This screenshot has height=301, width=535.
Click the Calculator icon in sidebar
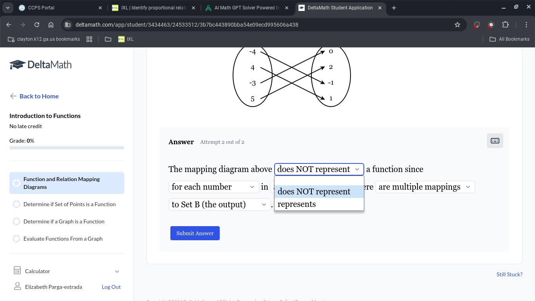(x=17, y=271)
